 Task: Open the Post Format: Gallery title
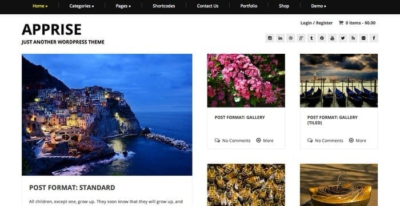click(x=240, y=117)
